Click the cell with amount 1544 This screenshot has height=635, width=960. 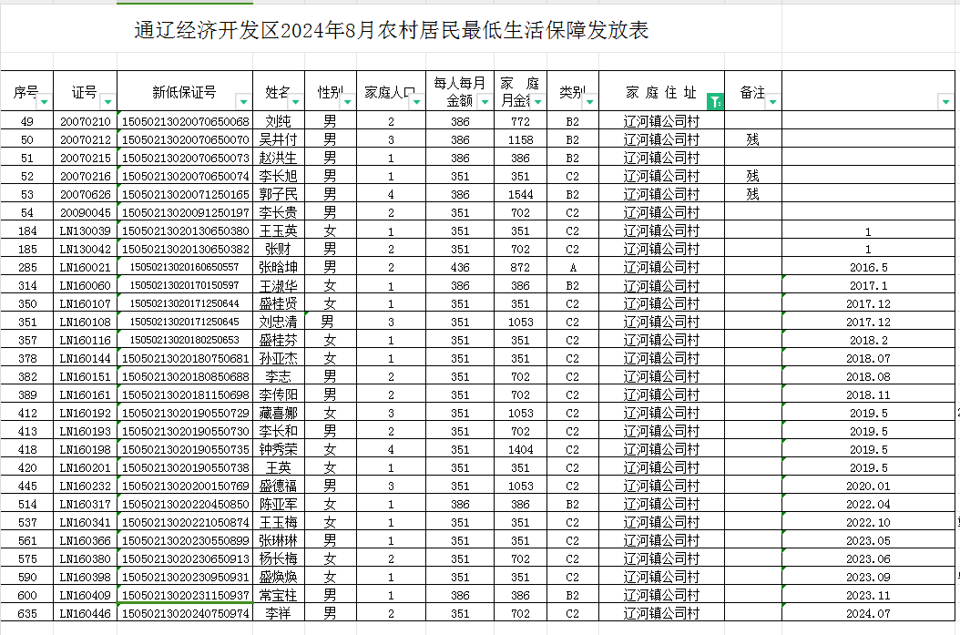click(x=520, y=194)
